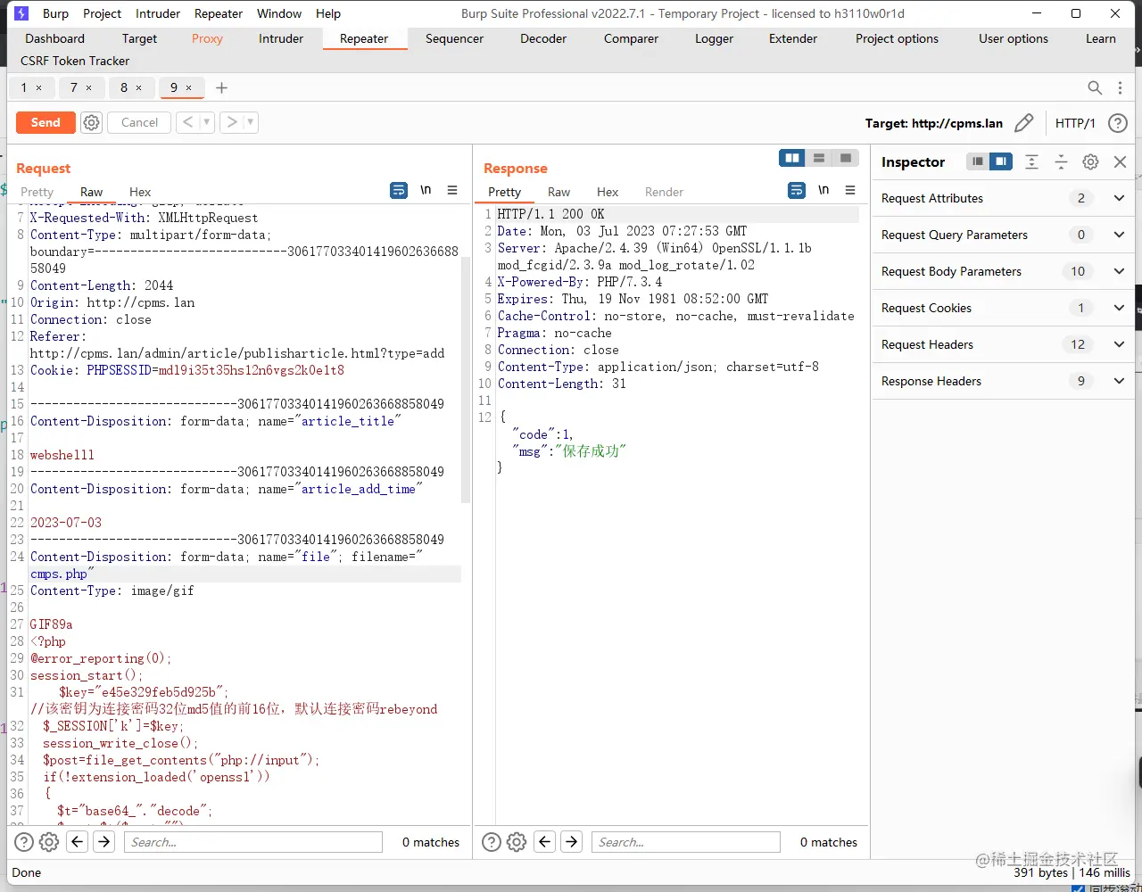
Task: Jump to previous response search match
Action: [x=545, y=842]
